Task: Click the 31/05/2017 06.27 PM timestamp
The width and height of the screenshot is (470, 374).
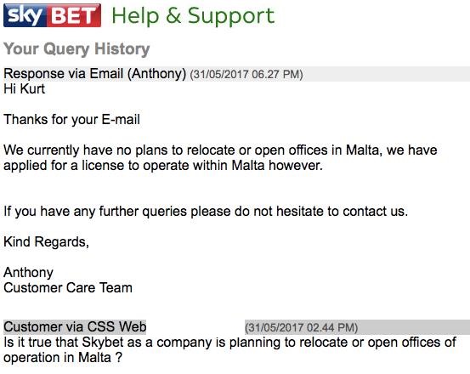Action: tap(246, 74)
